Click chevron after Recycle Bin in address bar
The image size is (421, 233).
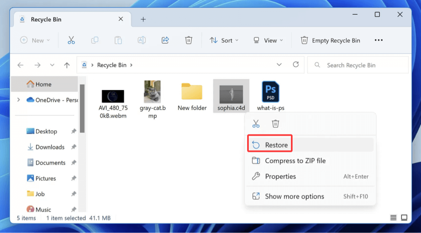pos(131,65)
